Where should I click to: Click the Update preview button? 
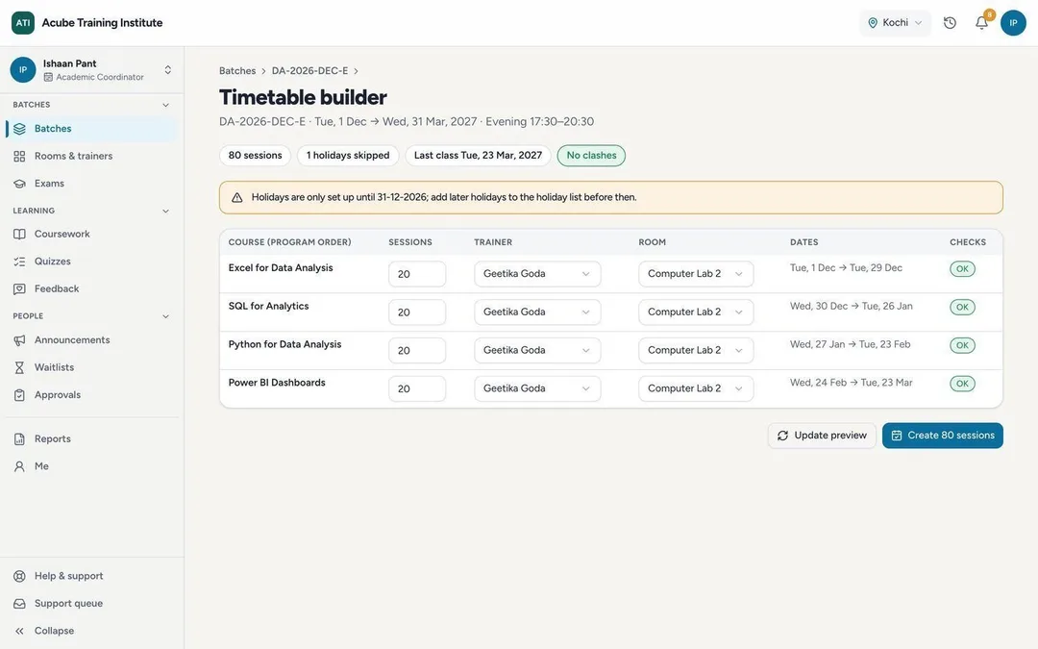[822, 436]
